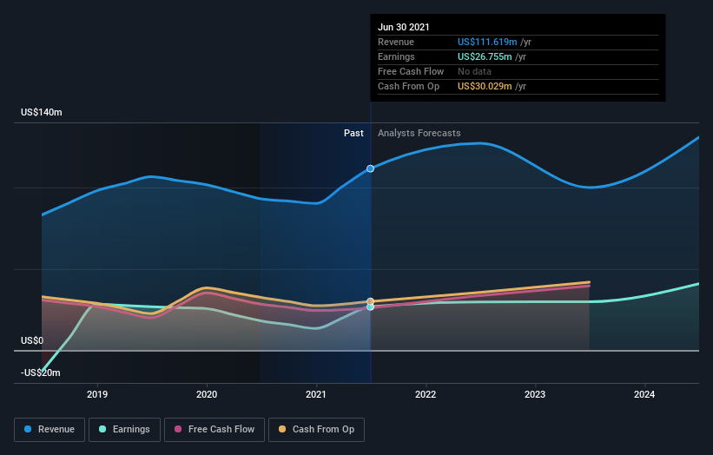Click the 2023 x-axis label
713x455 pixels.
(535, 394)
